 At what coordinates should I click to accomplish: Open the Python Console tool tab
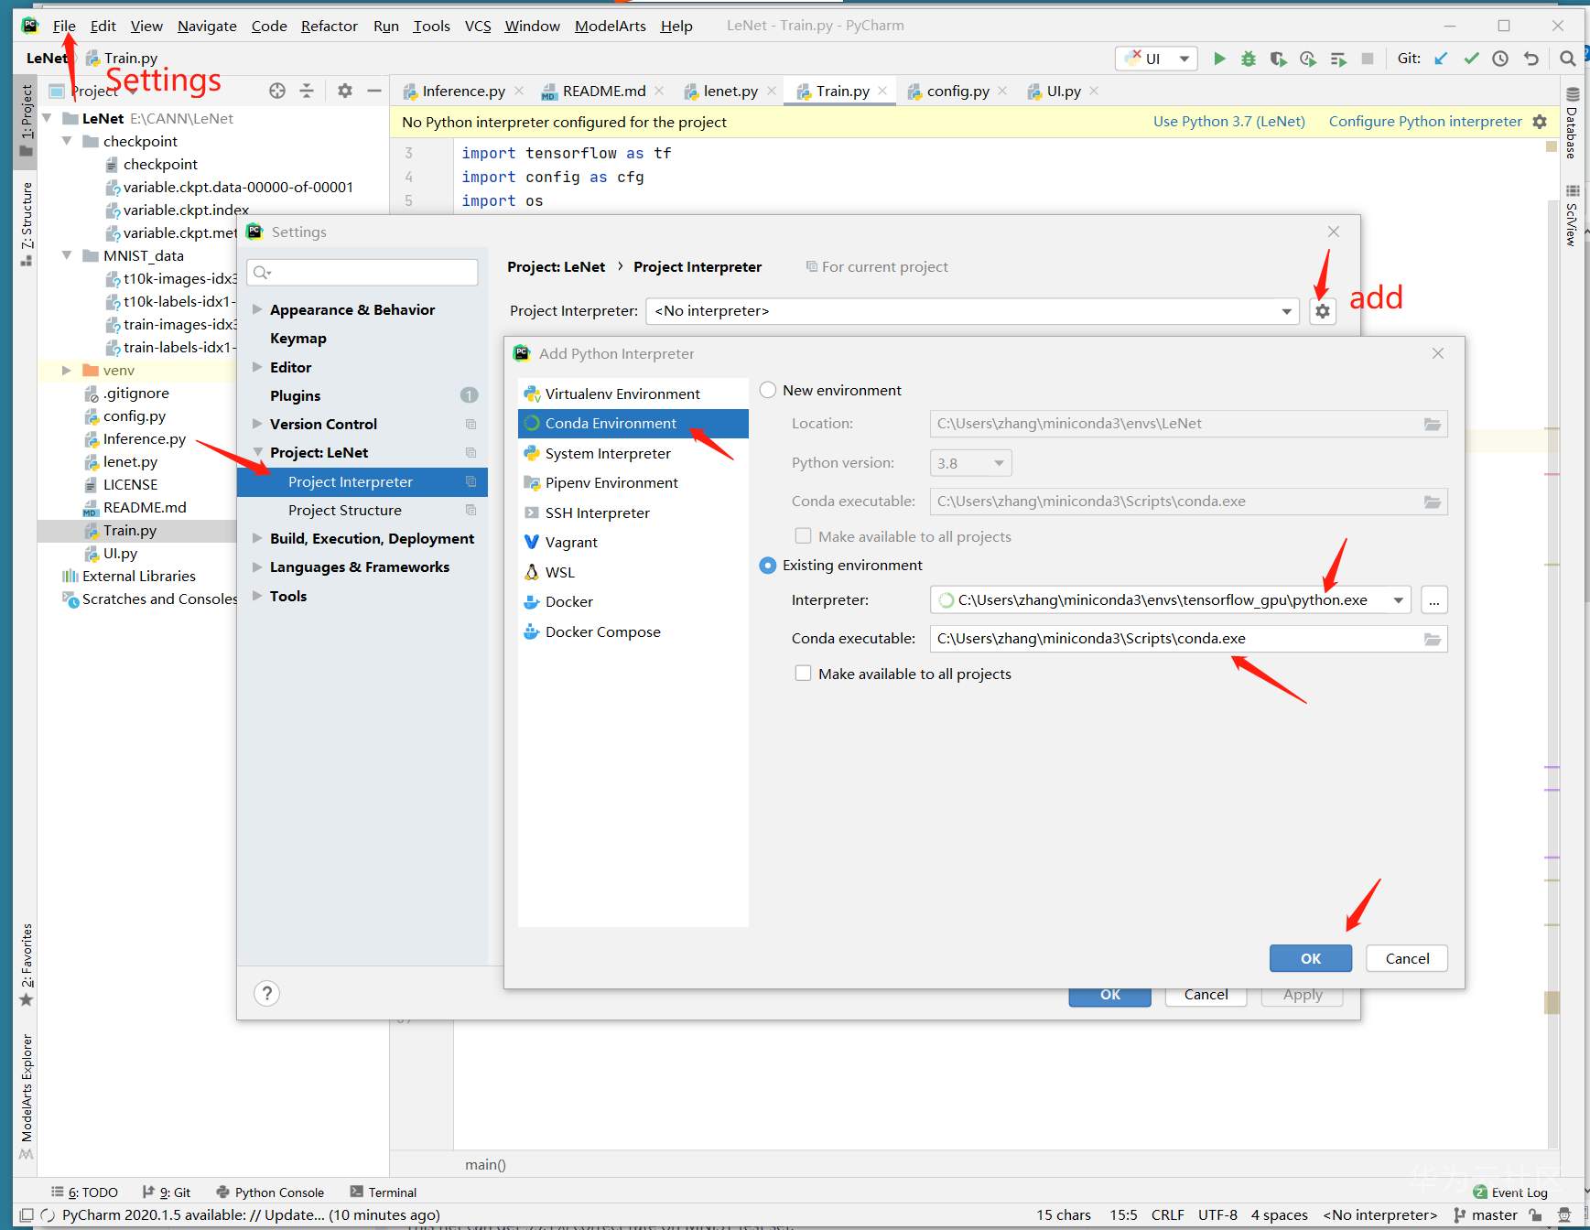coord(270,1192)
